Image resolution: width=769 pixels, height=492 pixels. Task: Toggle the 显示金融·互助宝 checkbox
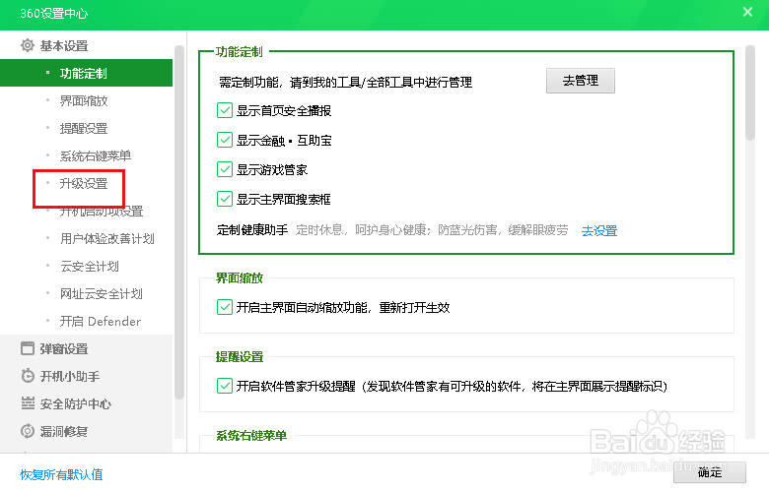coord(225,140)
